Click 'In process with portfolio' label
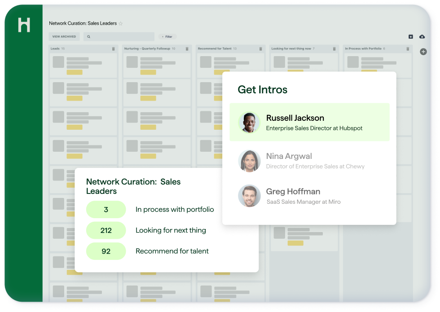The image size is (440, 312). coord(175,210)
